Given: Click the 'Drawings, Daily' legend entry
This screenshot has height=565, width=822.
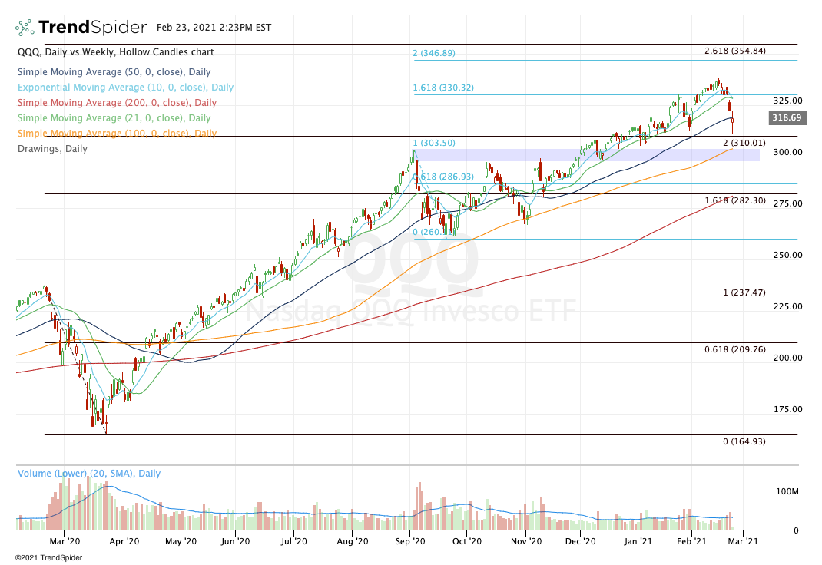Looking at the screenshot, I should (52, 149).
